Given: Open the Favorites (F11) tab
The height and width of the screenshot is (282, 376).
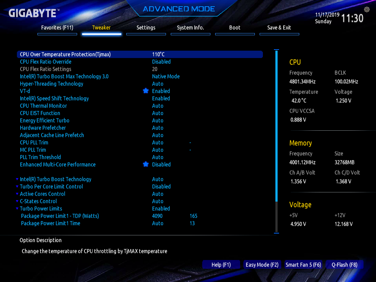Looking at the screenshot, I should 57,28.
